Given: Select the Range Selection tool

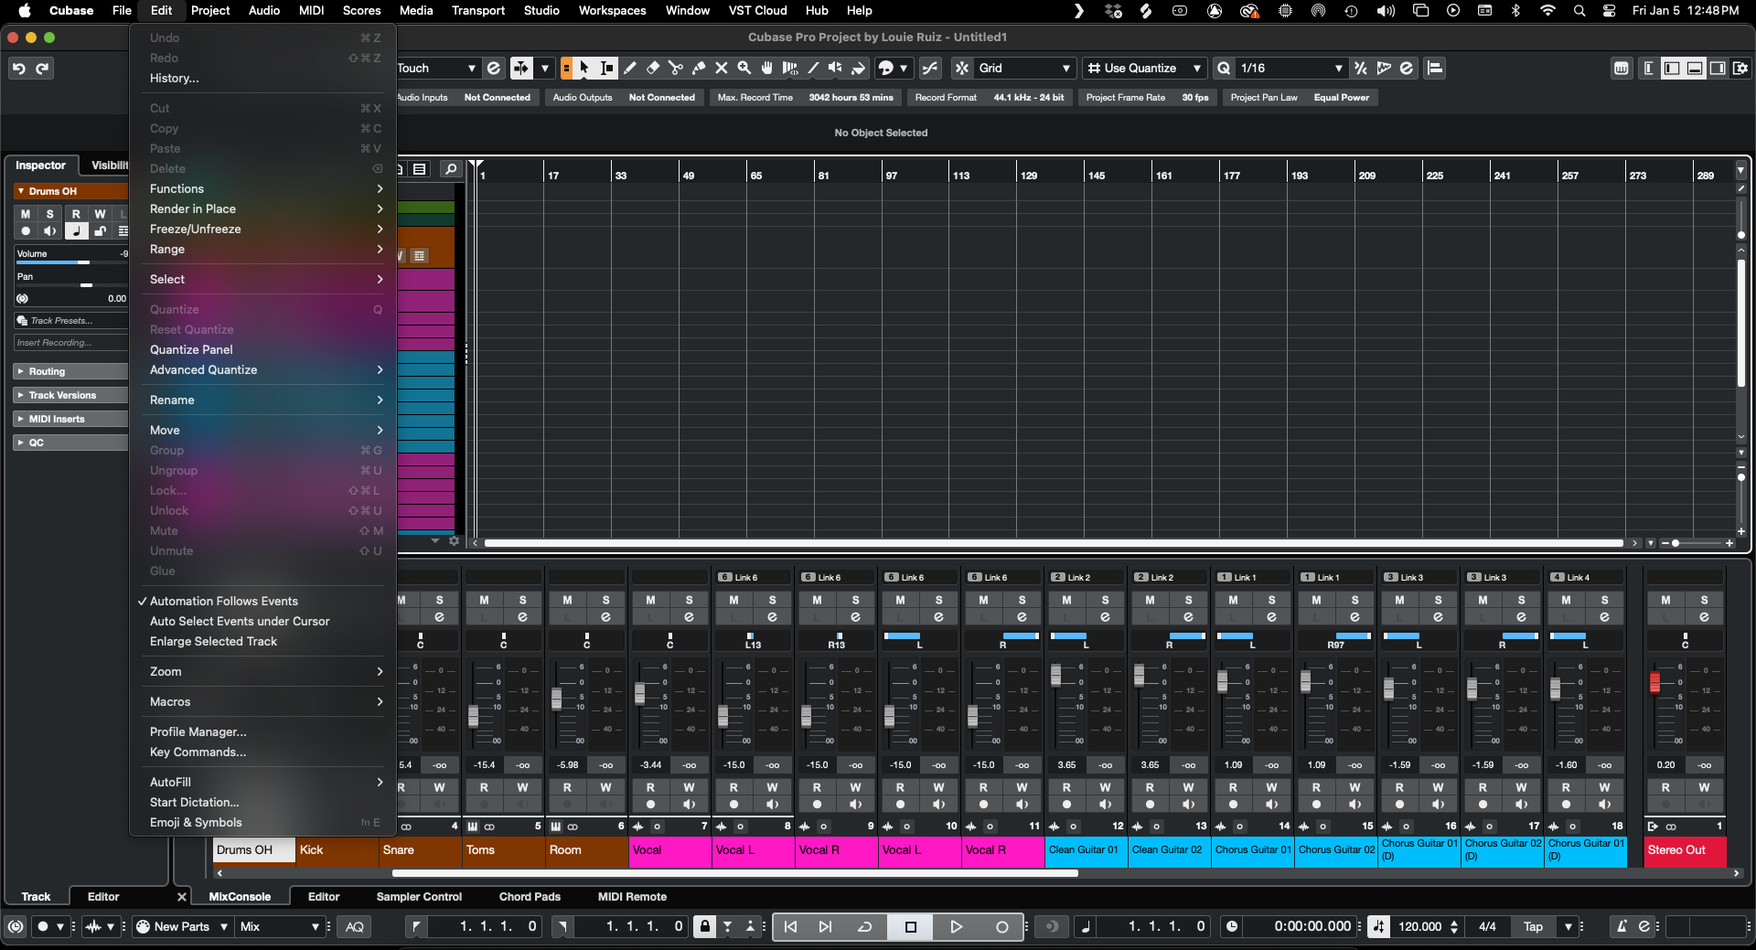Looking at the screenshot, I should tap(607, 68).
